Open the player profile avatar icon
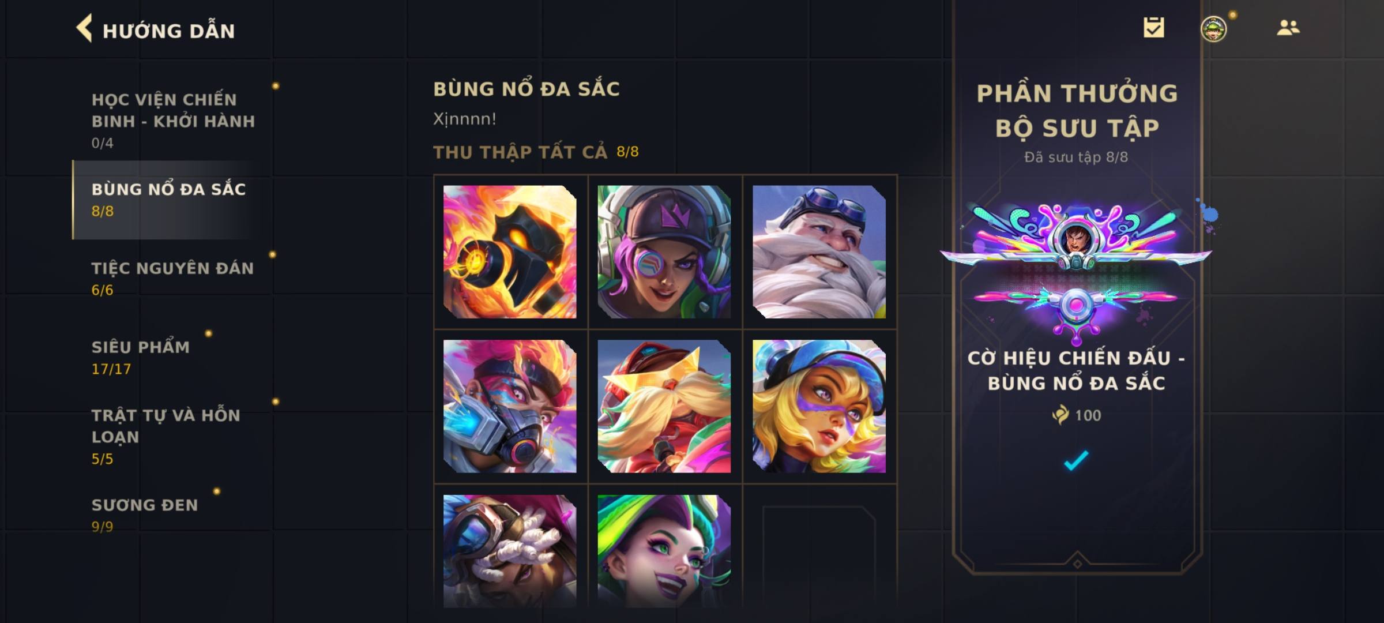The width and height of the screenshot is (1384, 623). 1214,29
